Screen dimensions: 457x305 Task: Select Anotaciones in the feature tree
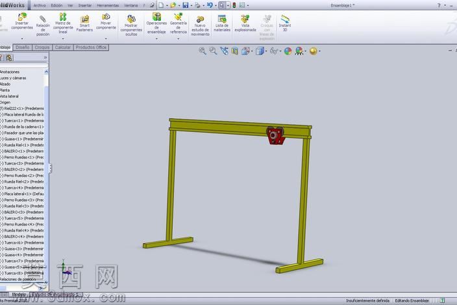pyautogui.click(x=10, y=72)
